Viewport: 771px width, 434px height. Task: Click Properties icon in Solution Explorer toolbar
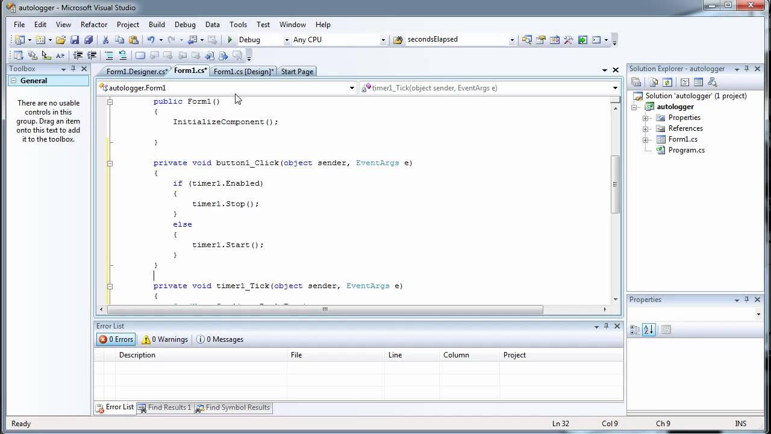[x=636, y=82]
